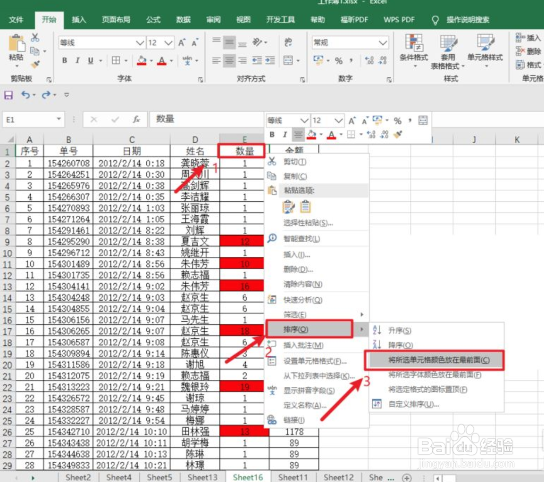Switch to the 数据 ribbon tab
The height and width of the screenshot is (482, 544).
pyautogui.click(x=183, y=20)
